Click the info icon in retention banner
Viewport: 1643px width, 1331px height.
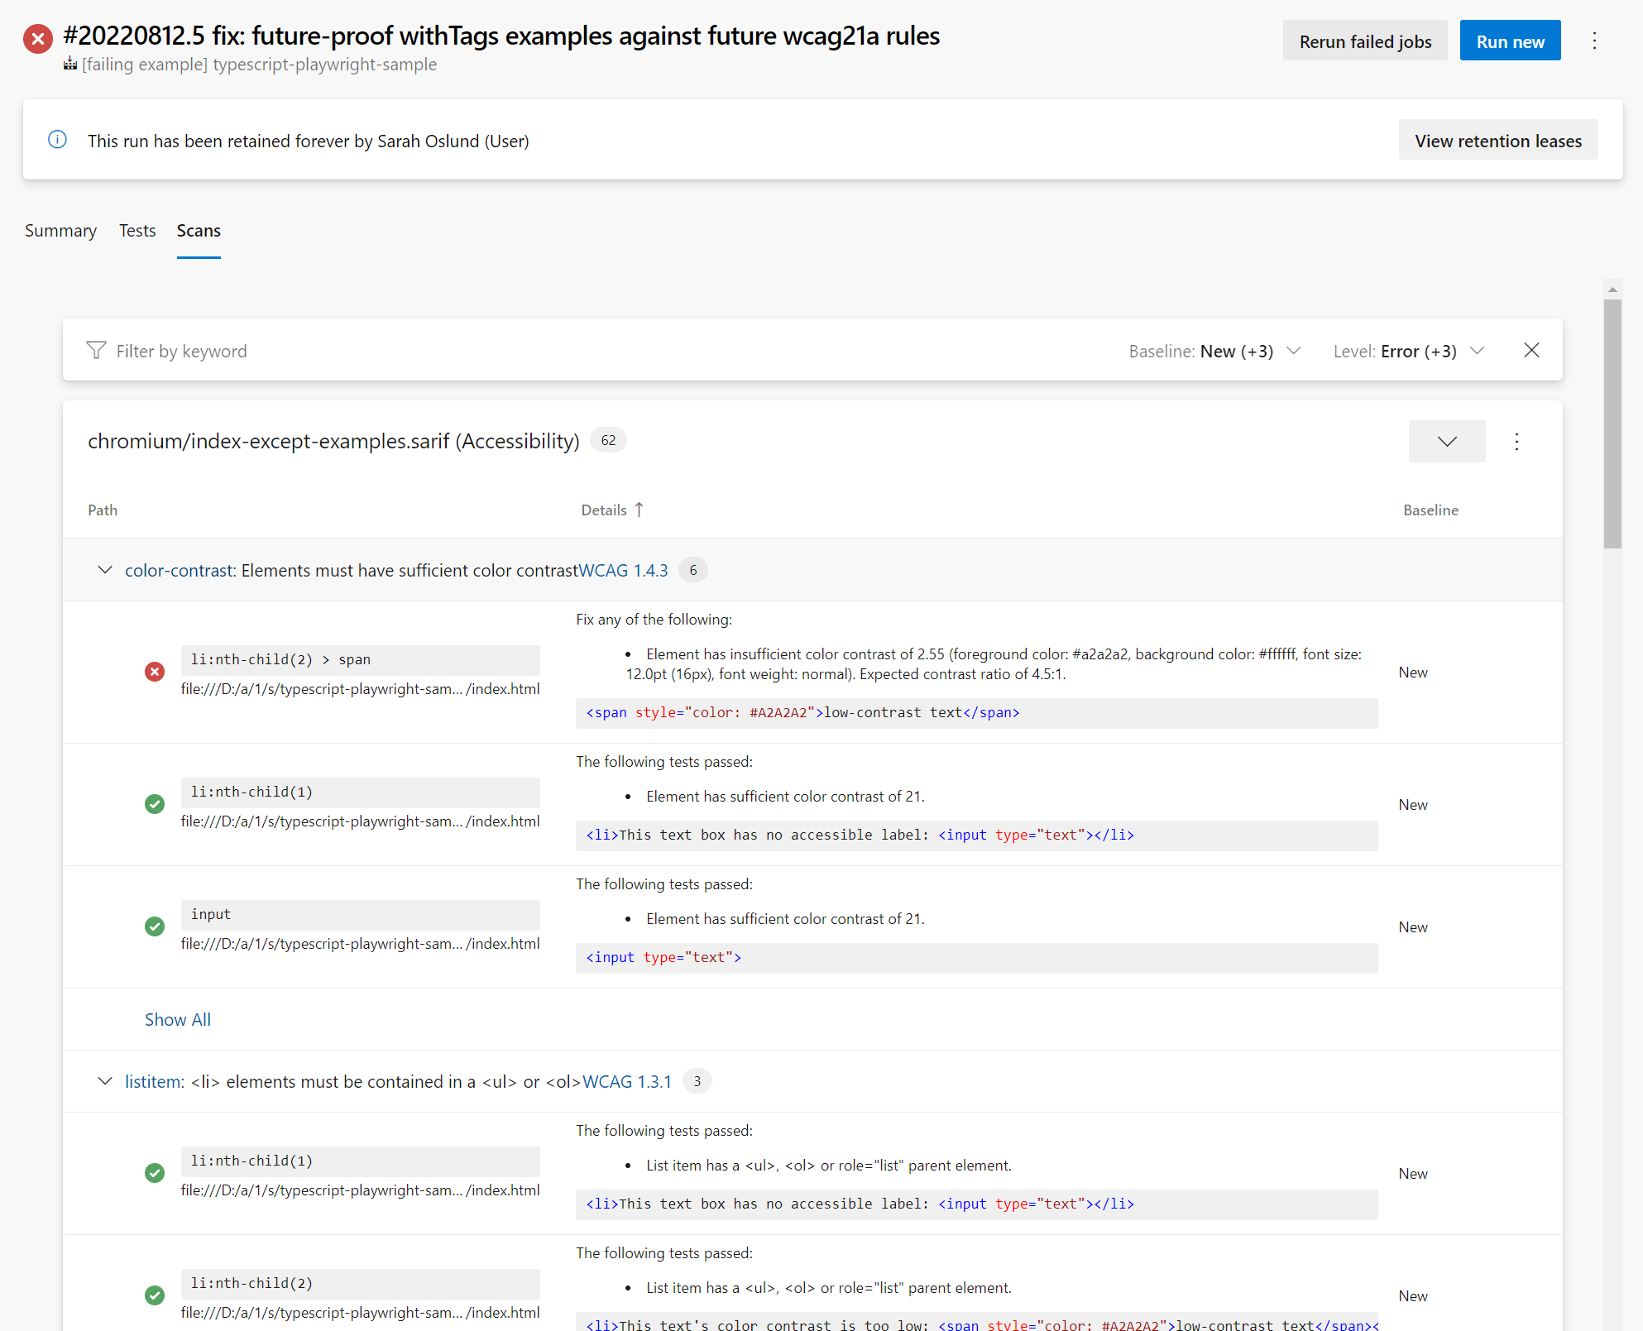coord(57,140)
